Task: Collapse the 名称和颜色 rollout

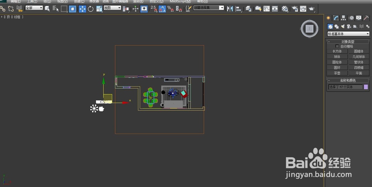Action: (x=348, y=80)
